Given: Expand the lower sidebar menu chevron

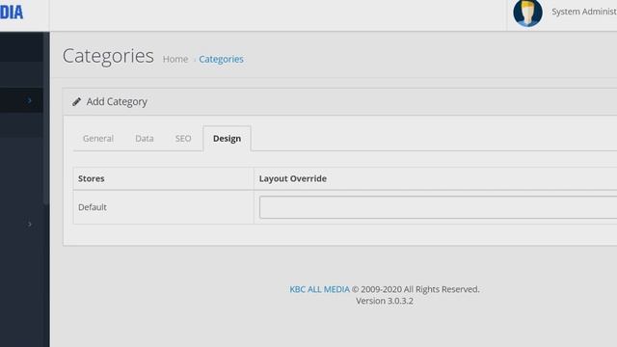Looking at the screenshot, I should 30,225.
